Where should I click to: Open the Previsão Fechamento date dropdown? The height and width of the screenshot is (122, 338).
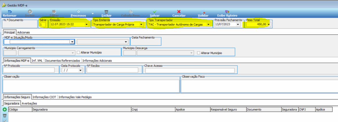238,24
